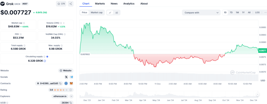
Task: Set chart range to 1Y
Action: point(243,12)
